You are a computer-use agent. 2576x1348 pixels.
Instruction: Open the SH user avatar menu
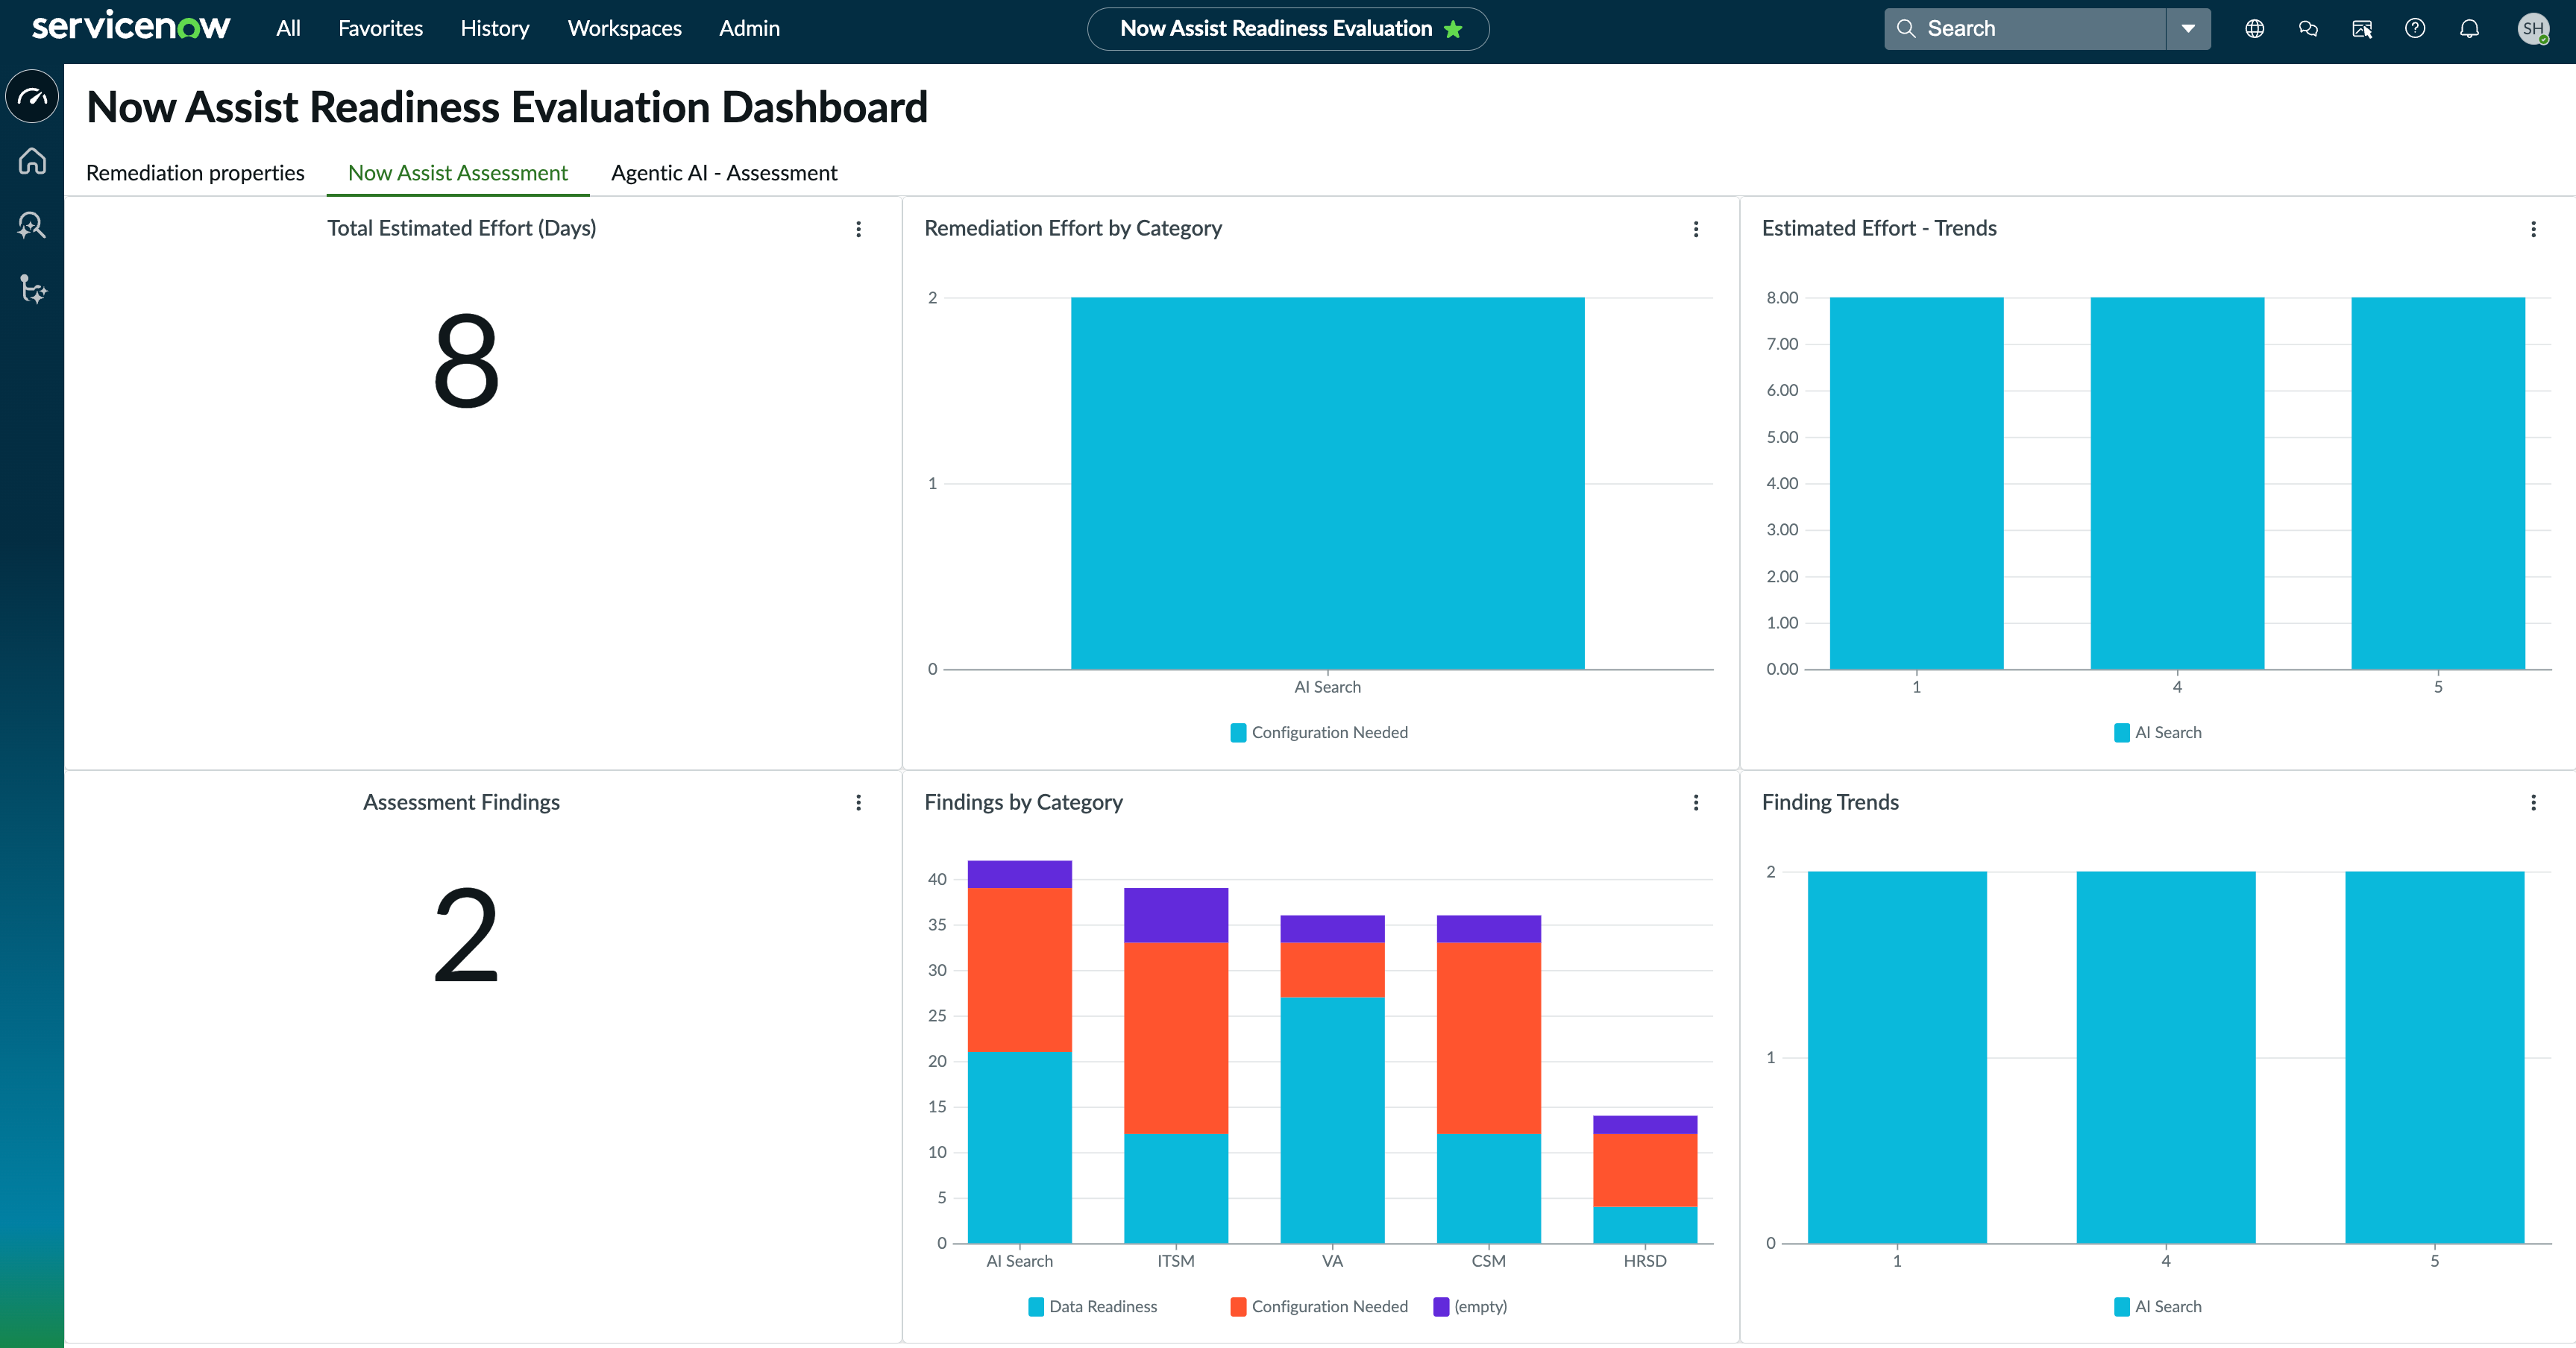[2533, 28]
